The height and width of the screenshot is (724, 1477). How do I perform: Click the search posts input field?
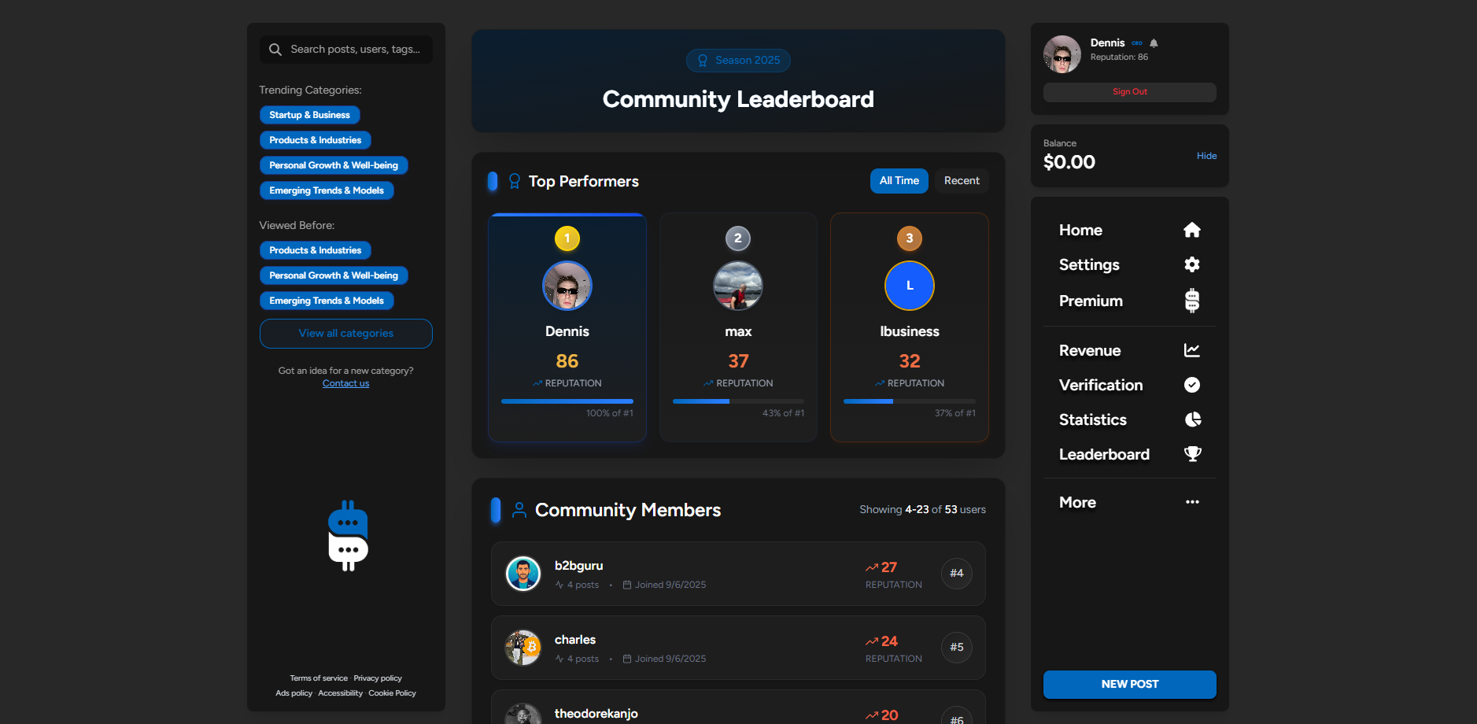[346, 50]
